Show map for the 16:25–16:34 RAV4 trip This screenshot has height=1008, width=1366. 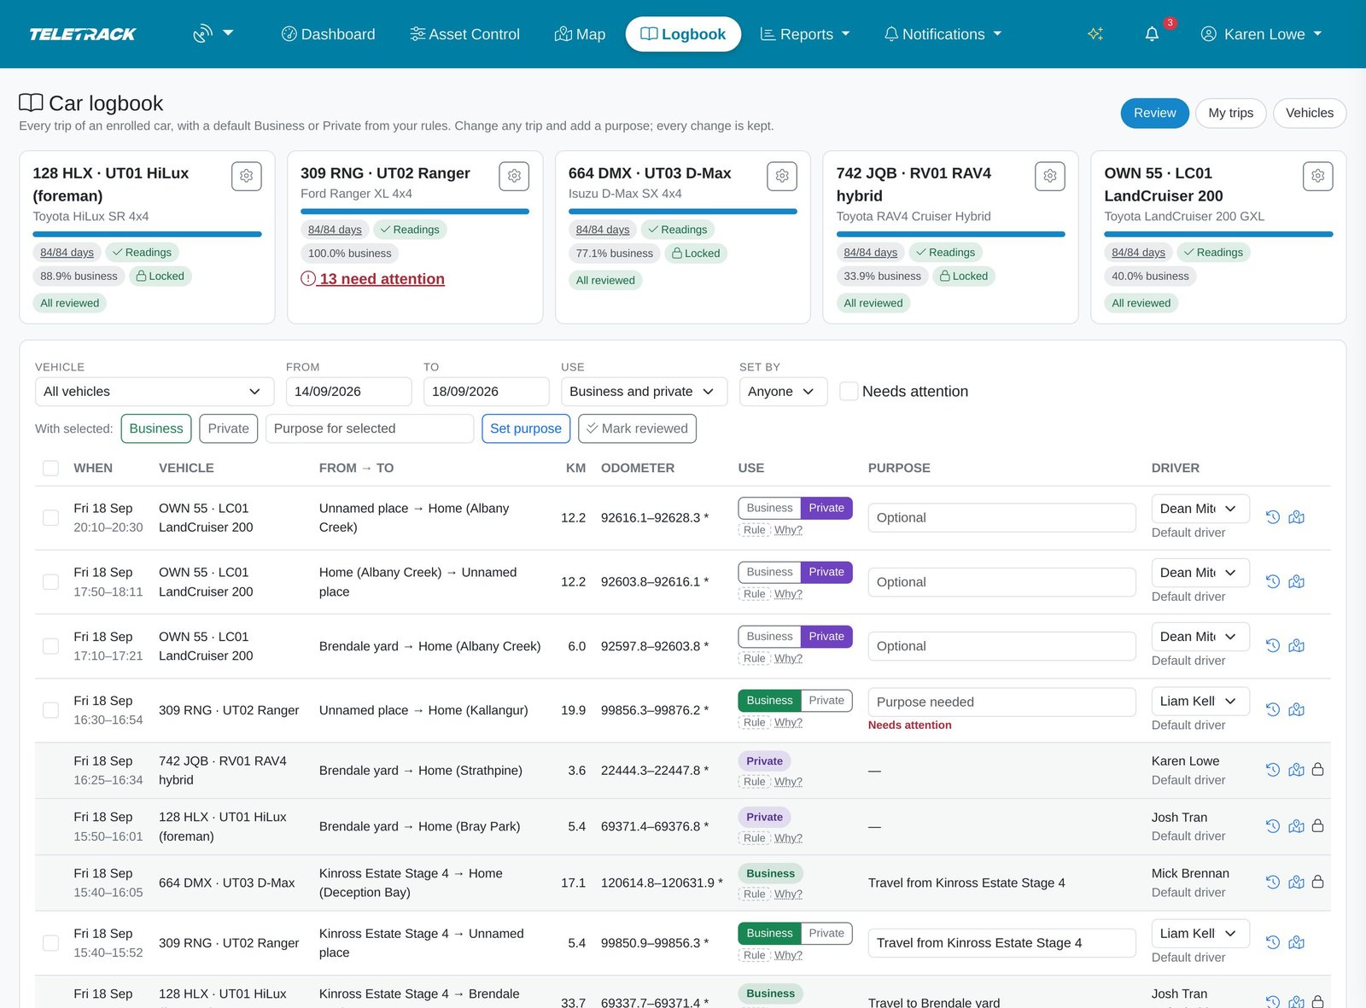click(1296, 770)
